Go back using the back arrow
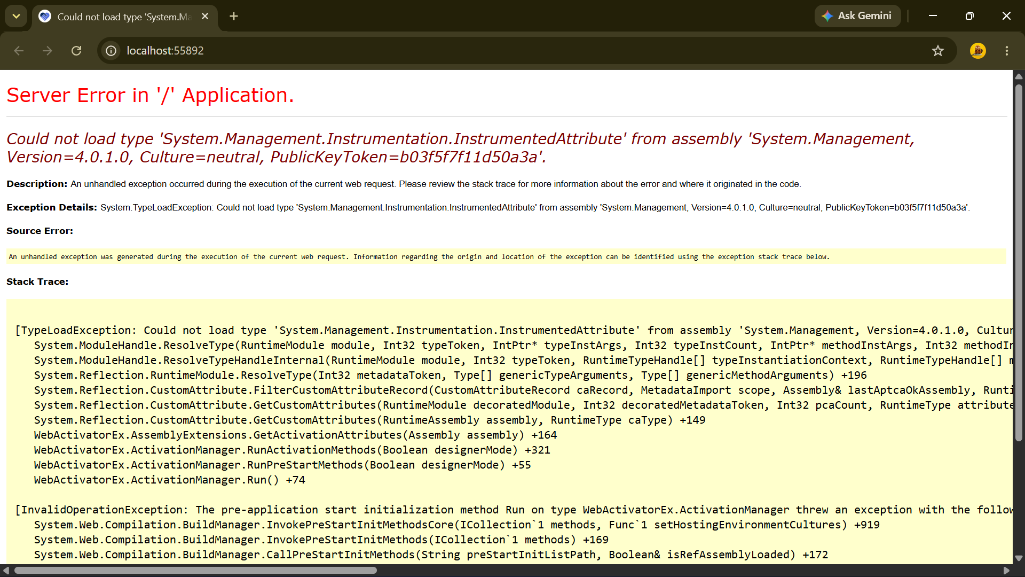This screenshot has height=577, width=1025. (19, 51)
